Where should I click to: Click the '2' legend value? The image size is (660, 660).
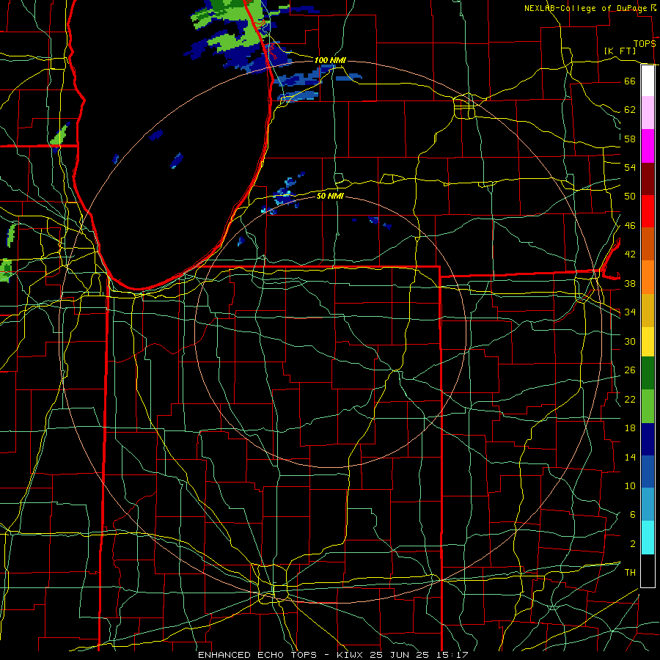(633, 544)
